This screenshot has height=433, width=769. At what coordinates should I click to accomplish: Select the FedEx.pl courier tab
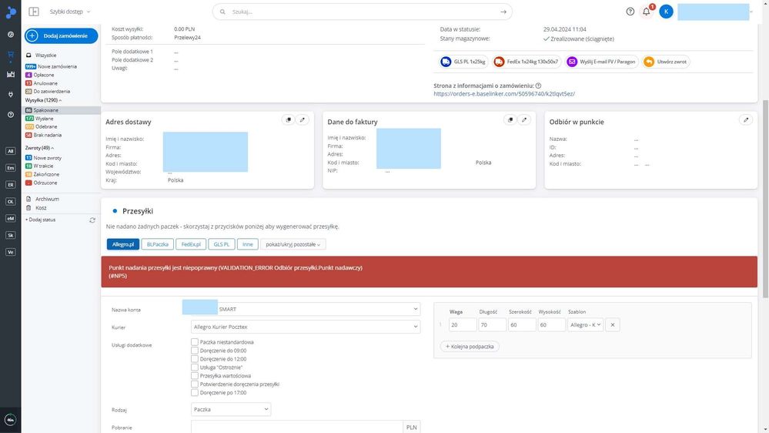point(191,244)
